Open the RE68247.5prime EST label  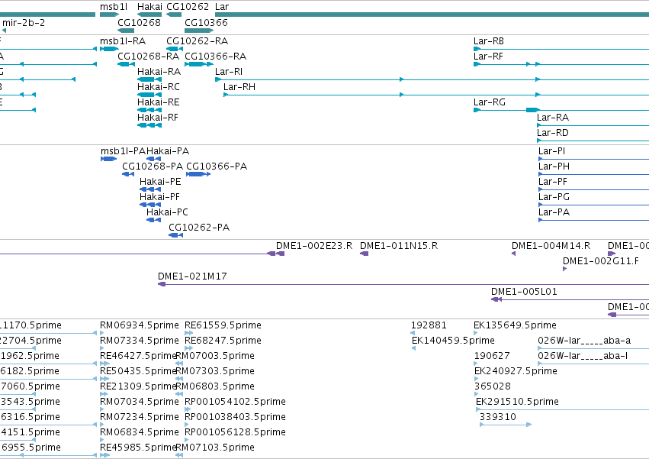click(223, 341)
